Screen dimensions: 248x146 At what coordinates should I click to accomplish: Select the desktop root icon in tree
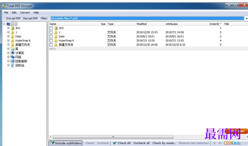pos(9,24)
